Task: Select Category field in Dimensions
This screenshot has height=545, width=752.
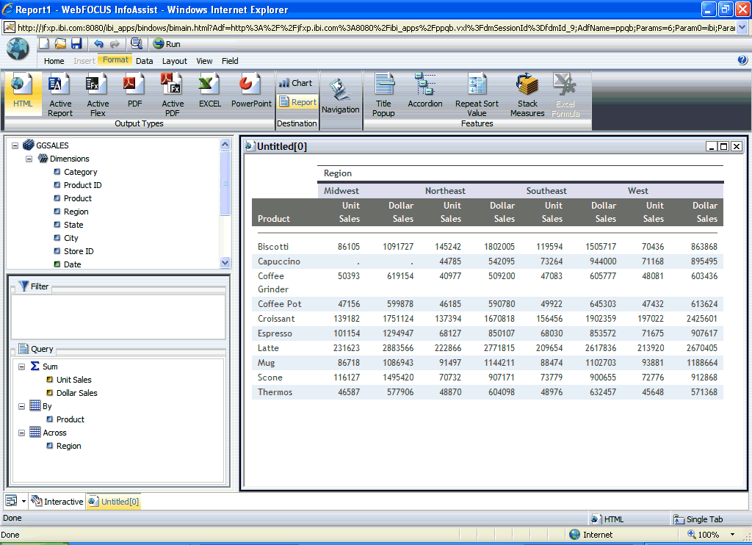Action: click(80, 172)
